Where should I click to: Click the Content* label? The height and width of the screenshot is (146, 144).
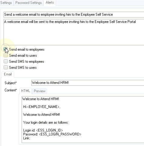[11, 90]
